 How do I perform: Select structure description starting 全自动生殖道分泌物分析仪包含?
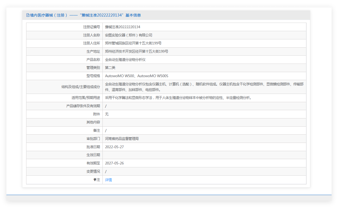pyautogui.click(x=204, y=87)
